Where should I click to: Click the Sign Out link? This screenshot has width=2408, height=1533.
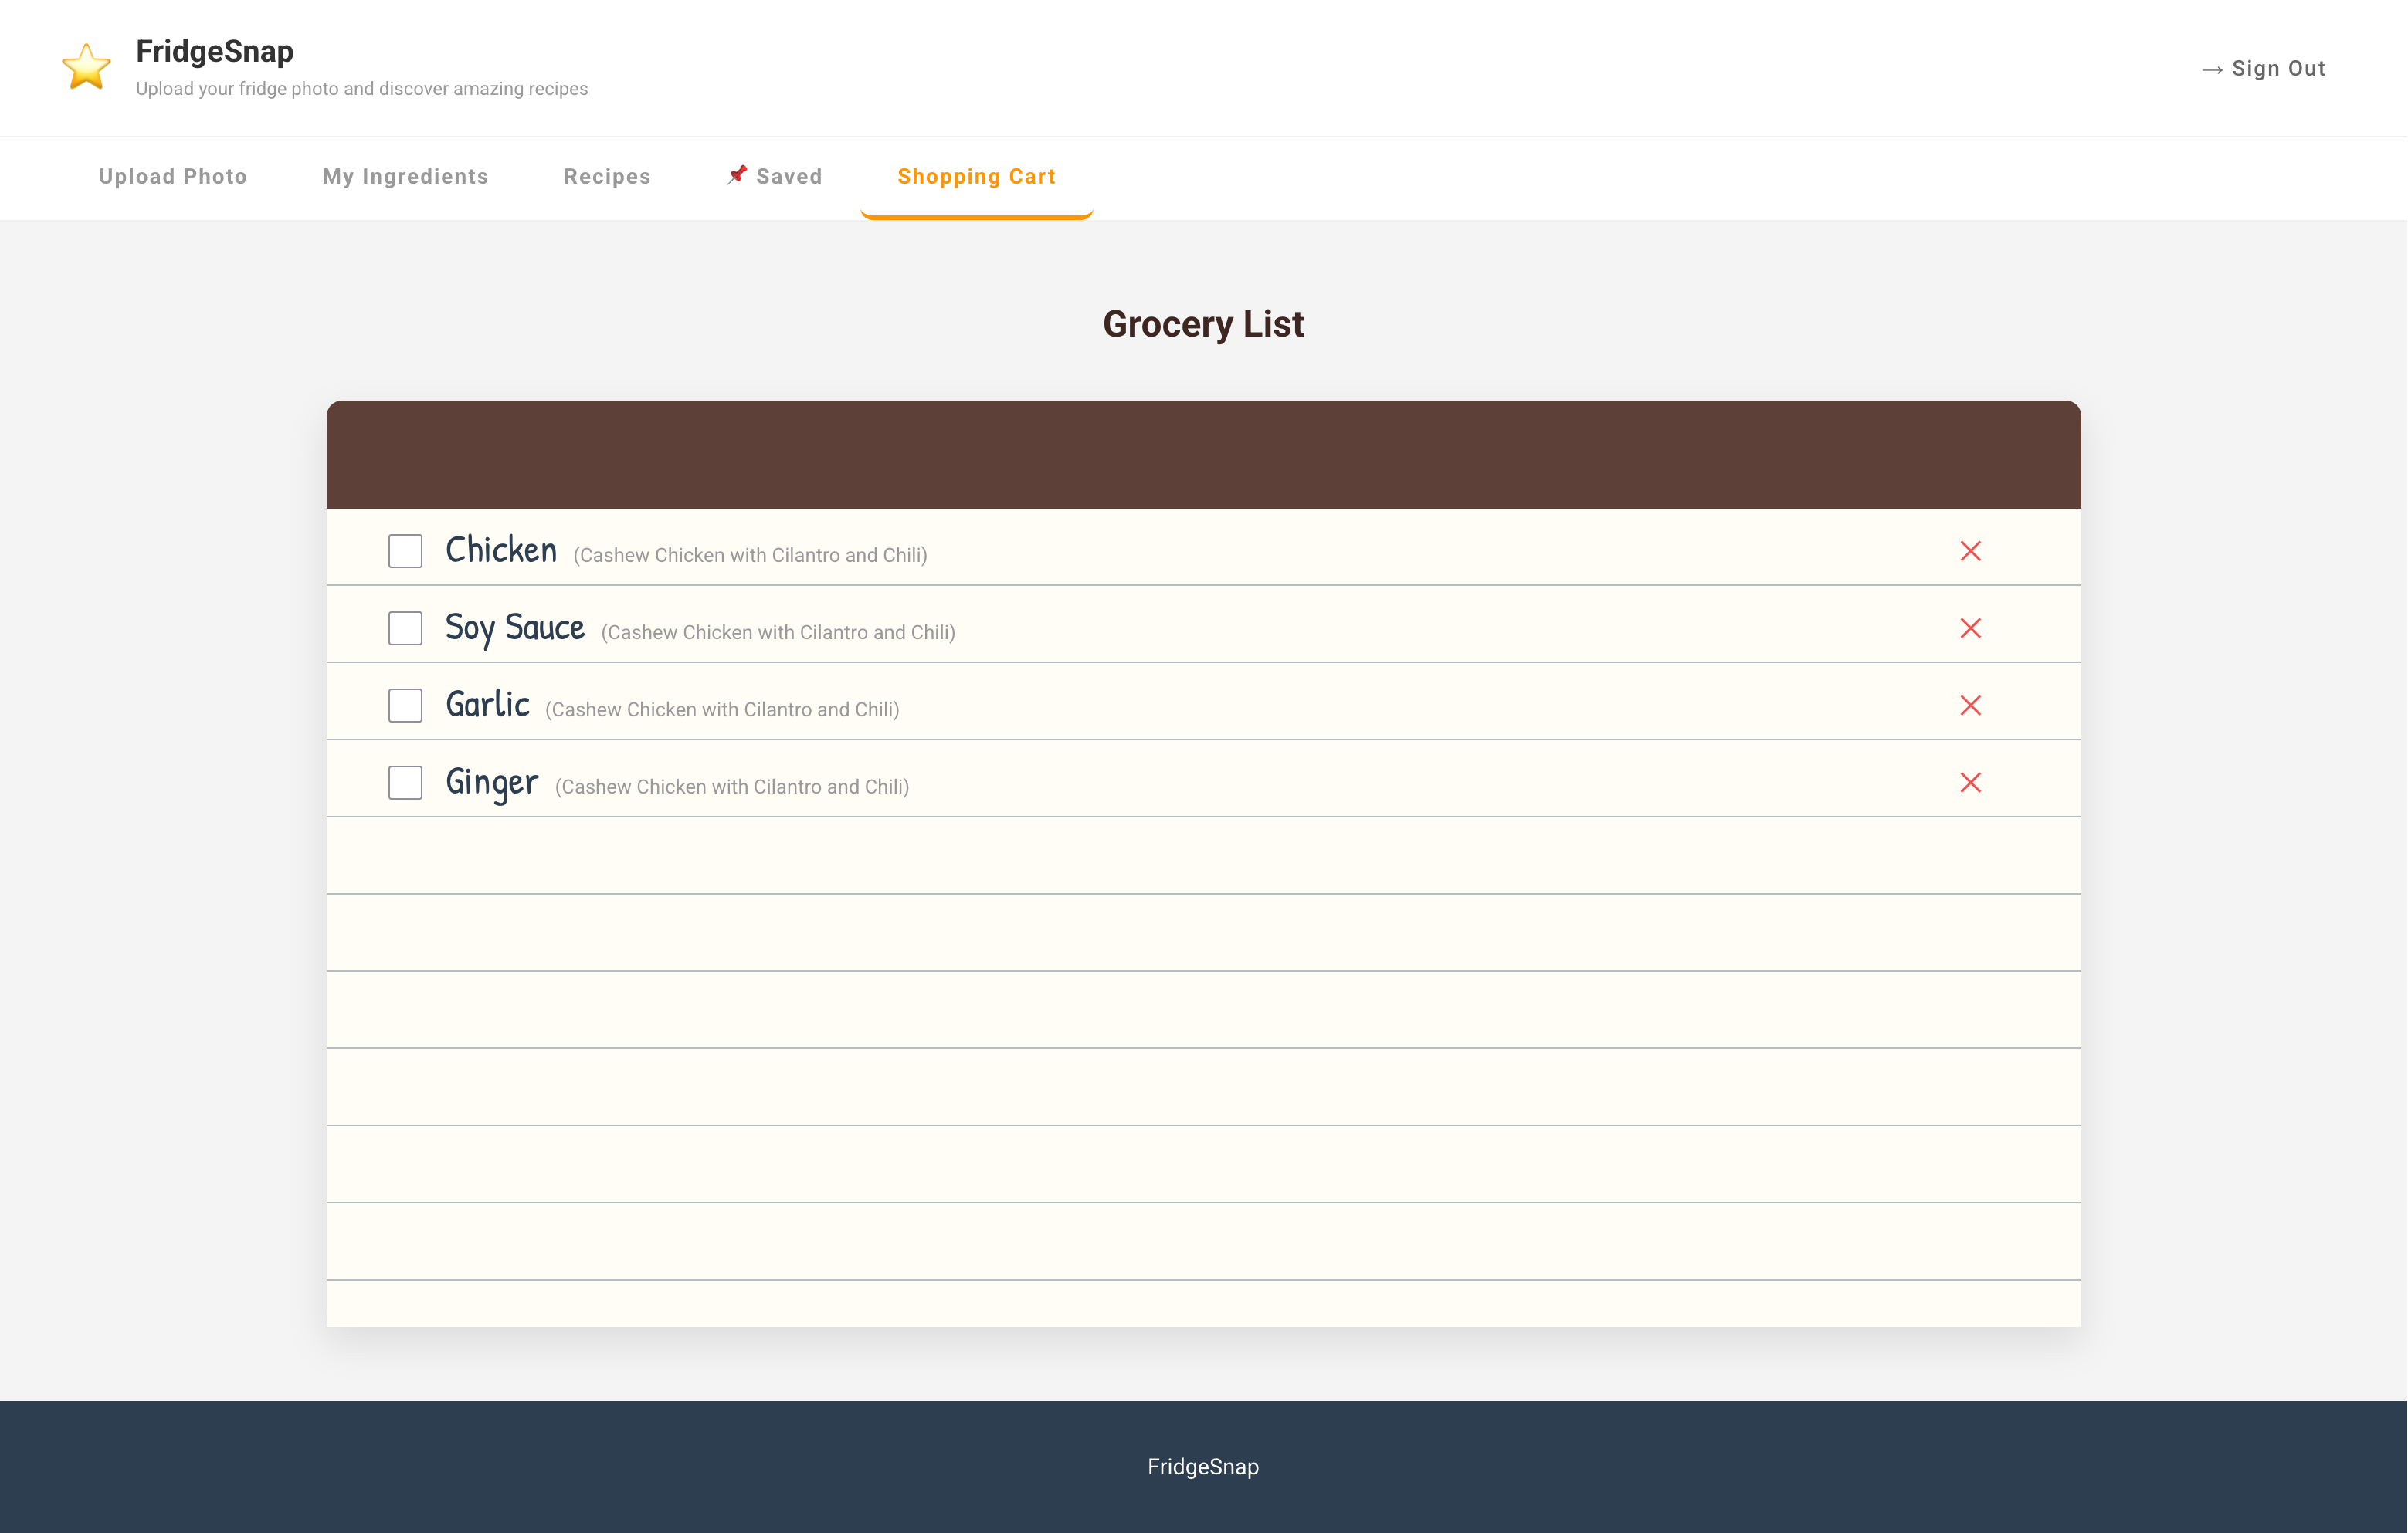2278,69
